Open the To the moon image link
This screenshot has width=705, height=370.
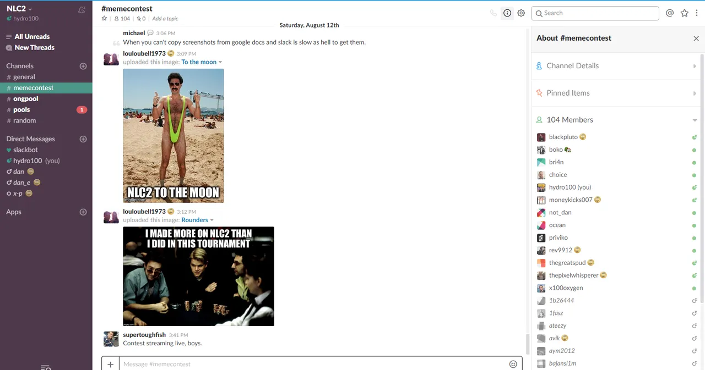point(199,62)
